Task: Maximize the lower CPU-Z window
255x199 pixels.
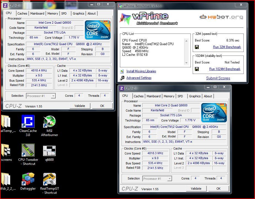Action: click(x=215, y=87)
